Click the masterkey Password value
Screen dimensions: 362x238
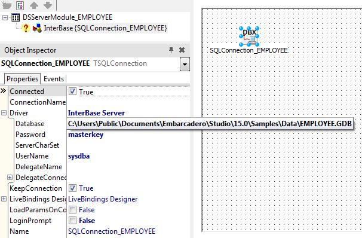pos(85,135)
